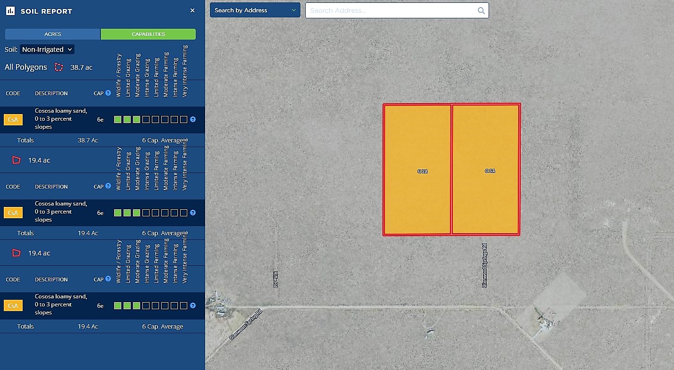Click the help icon at the end of the bottom CsA row
The image size is (674, 370).
[193, 305]
